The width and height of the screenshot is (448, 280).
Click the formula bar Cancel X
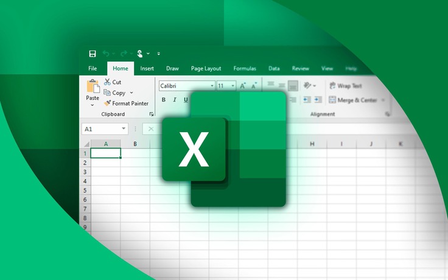[151, 129]
